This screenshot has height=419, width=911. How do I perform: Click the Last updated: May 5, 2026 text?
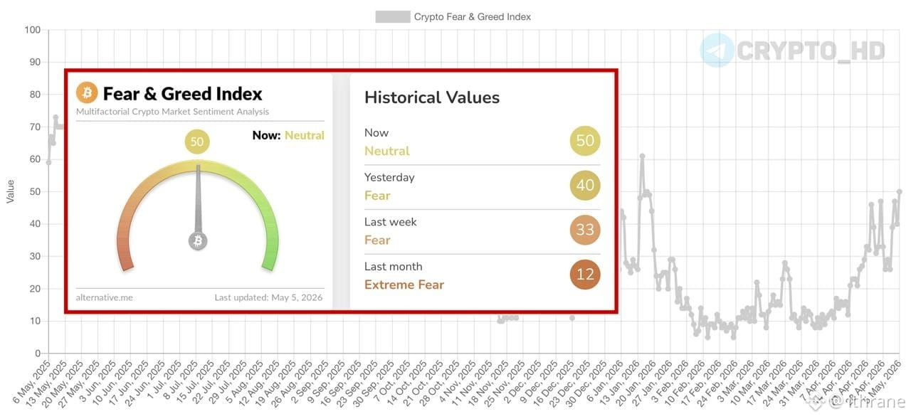click(x=268, y=297)
